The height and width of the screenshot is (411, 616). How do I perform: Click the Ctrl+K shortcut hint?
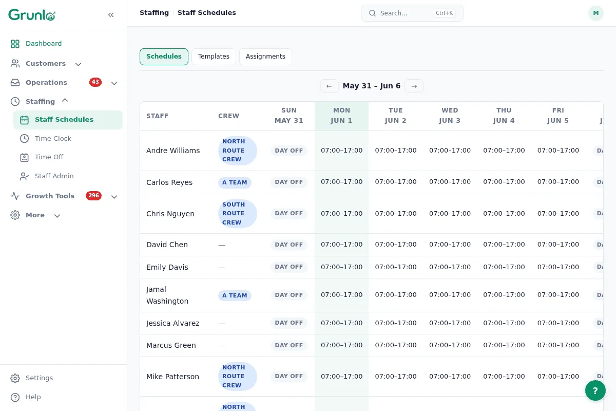[x=444, y=13]
